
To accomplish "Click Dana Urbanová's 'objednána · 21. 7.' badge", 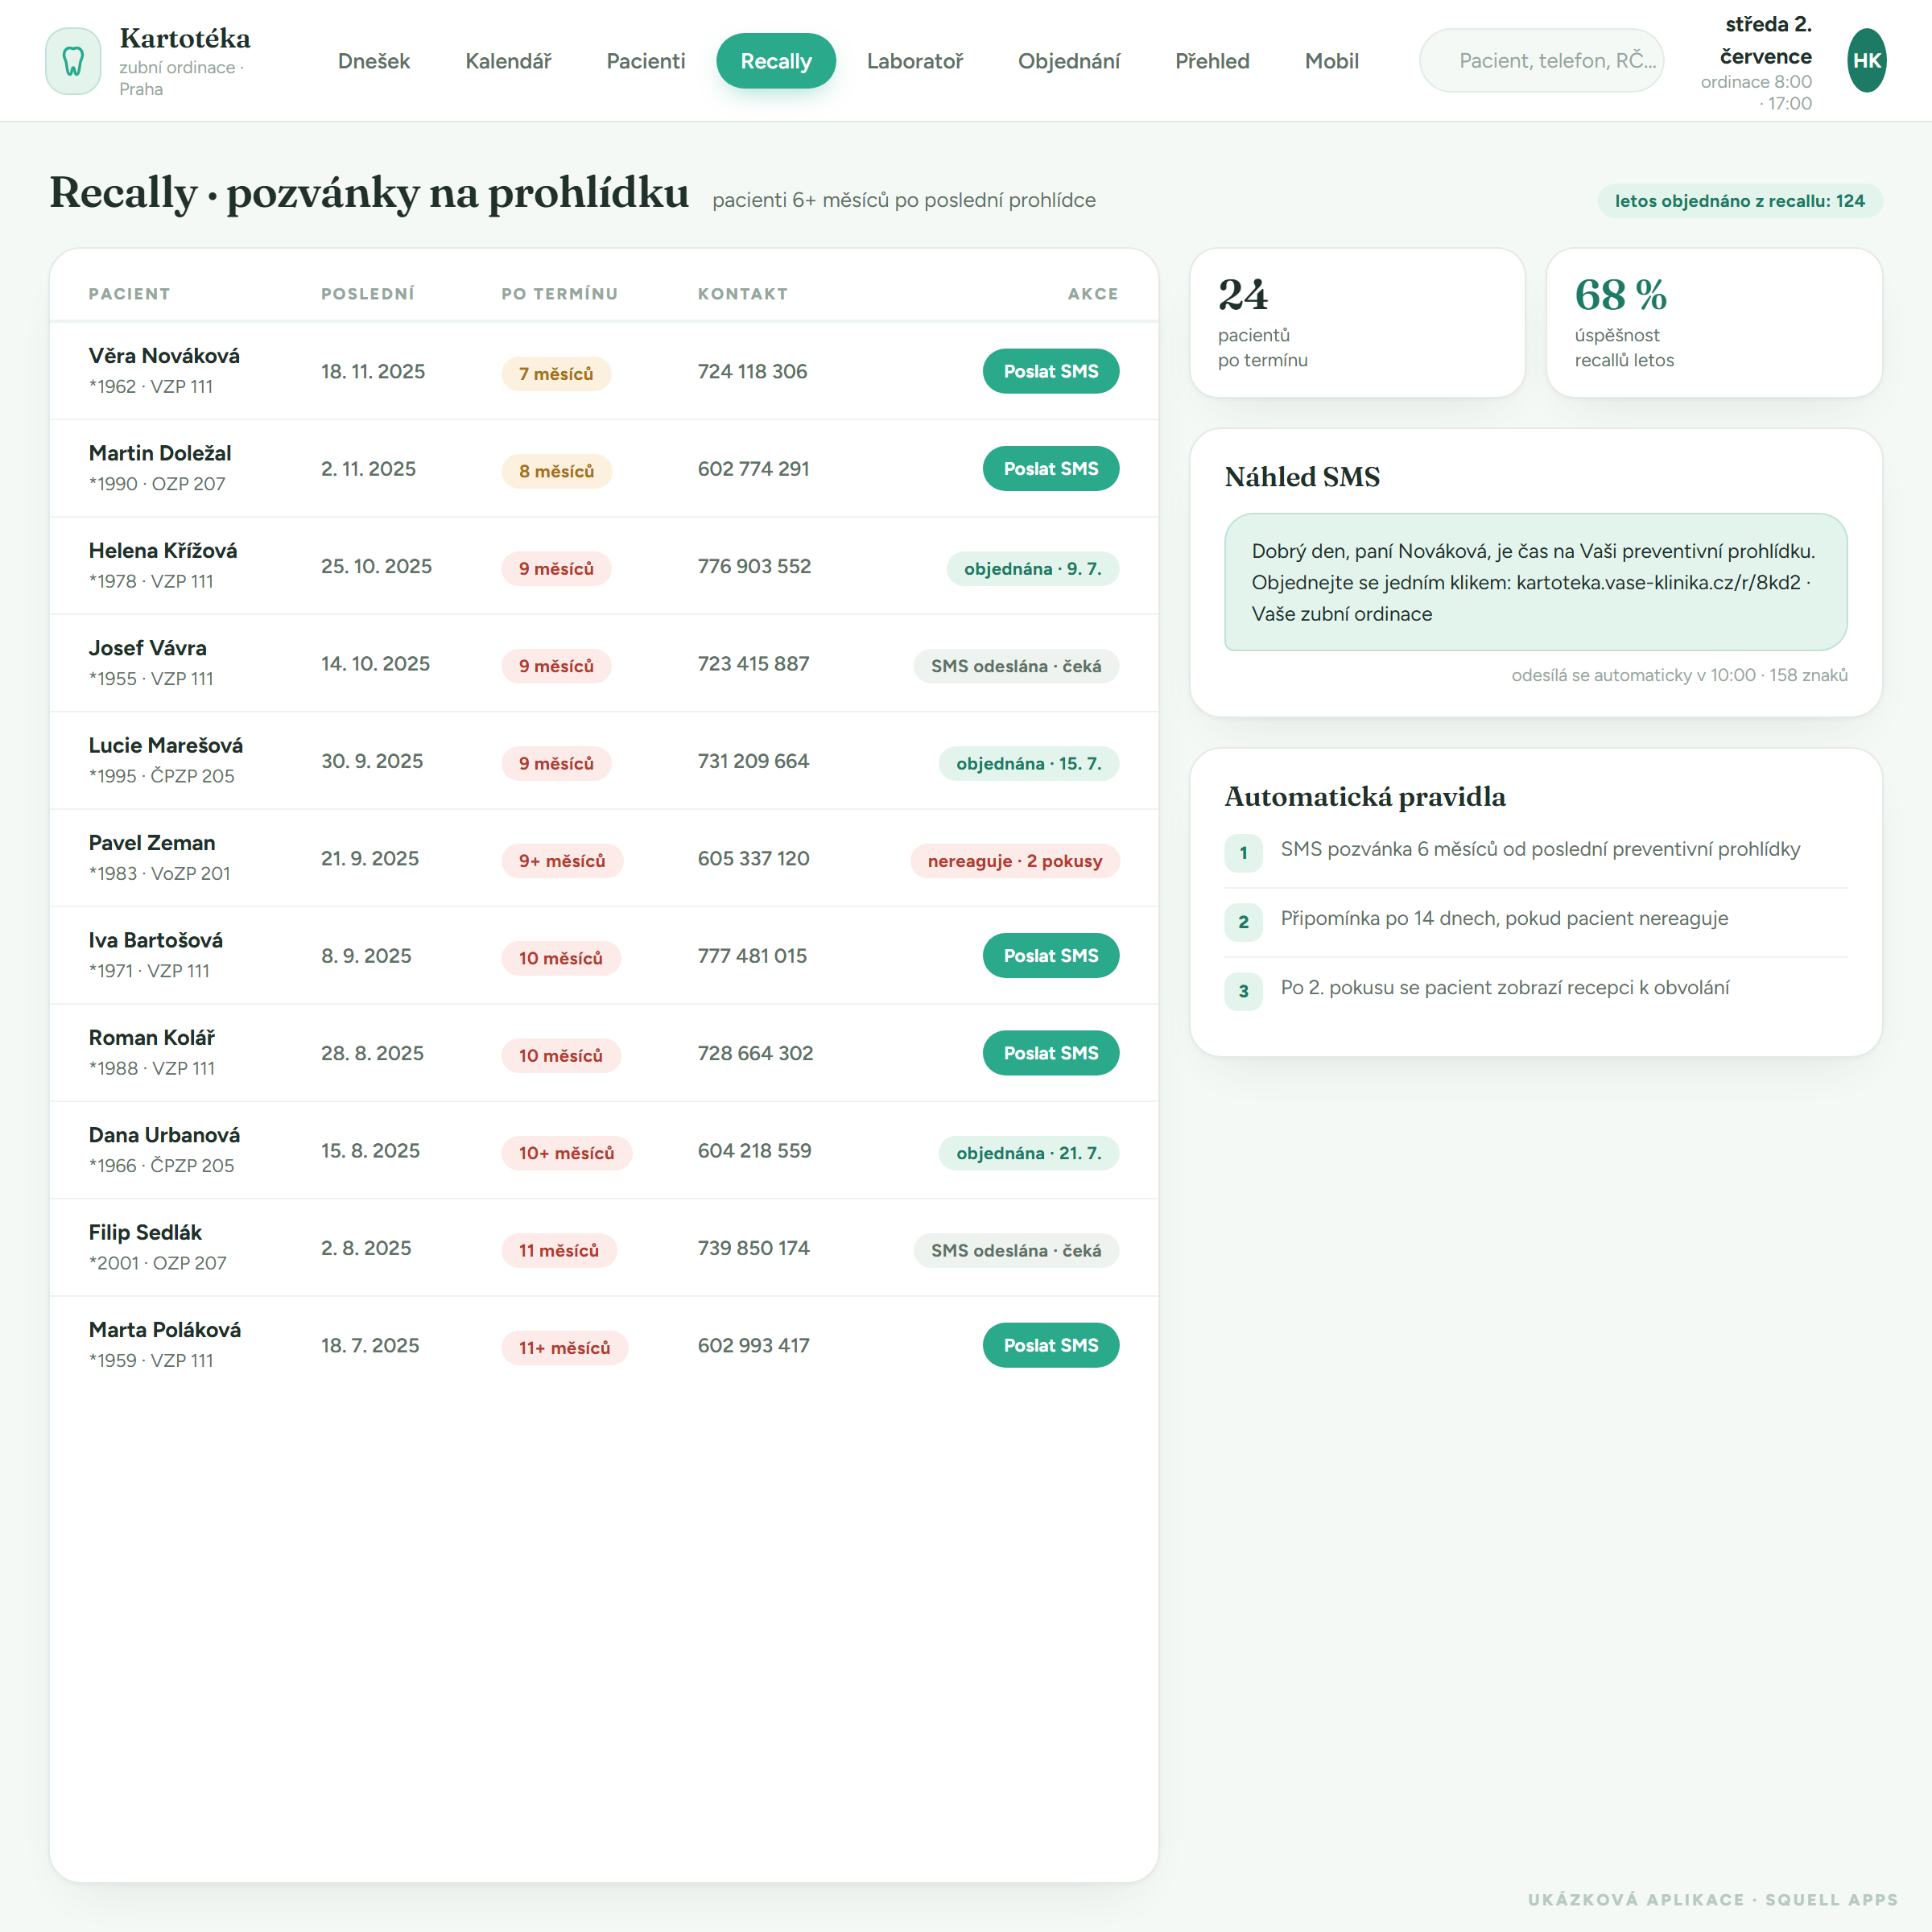I will 1028,1153.
